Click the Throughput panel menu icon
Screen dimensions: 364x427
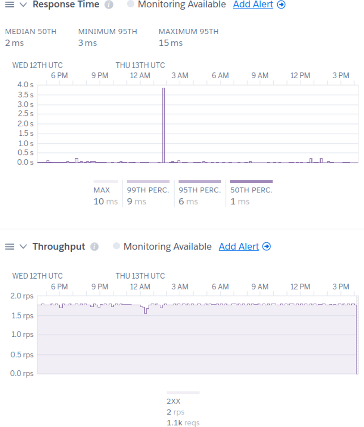click(9, 247)
